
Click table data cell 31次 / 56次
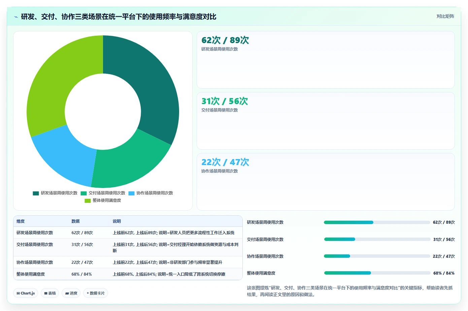[82, 245]
